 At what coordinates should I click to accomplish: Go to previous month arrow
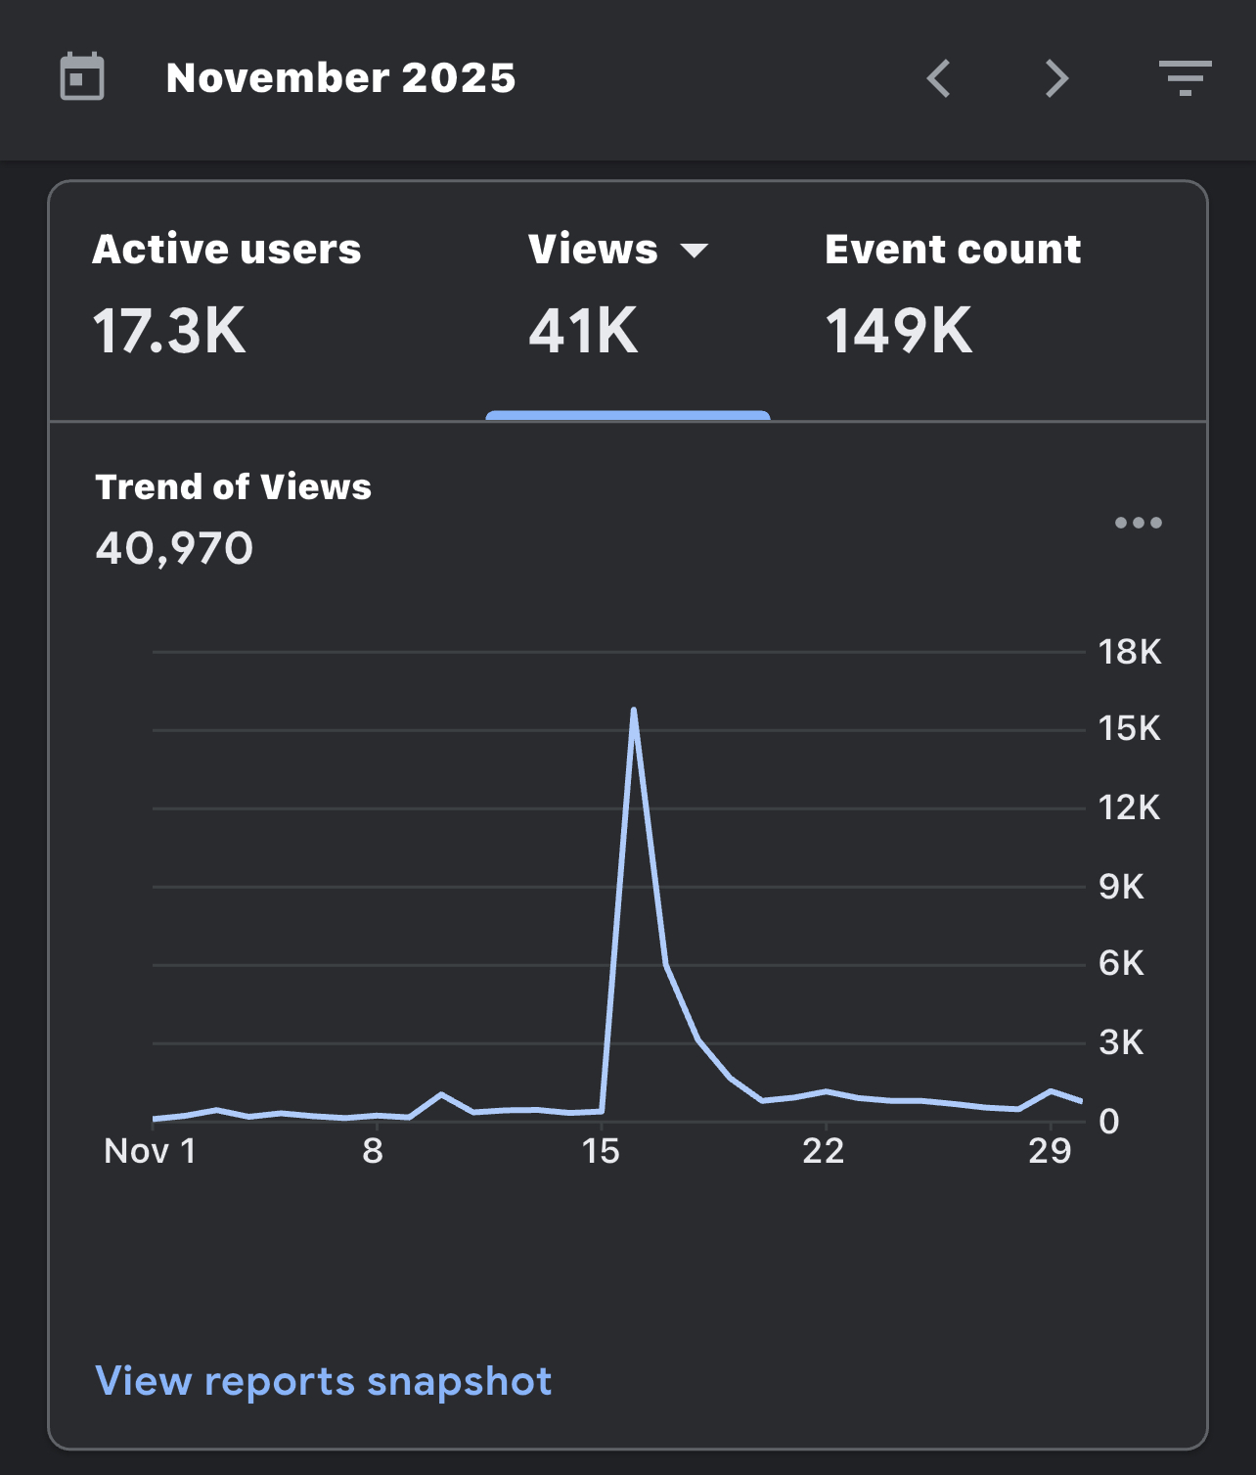(x=939, y=78)
